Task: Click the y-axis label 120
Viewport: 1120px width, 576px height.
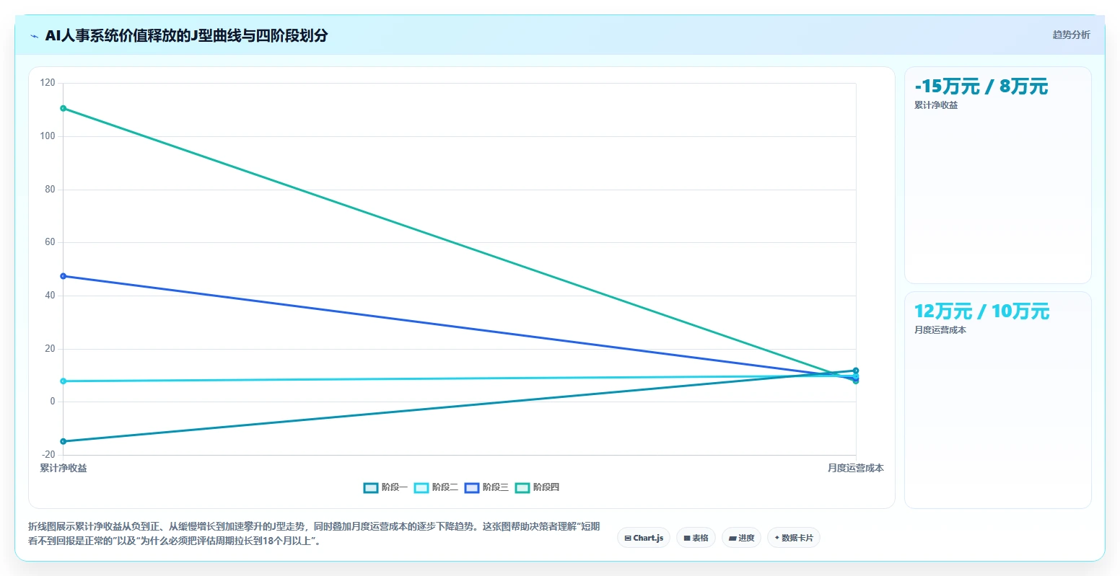Action: (x=48, y=83)
